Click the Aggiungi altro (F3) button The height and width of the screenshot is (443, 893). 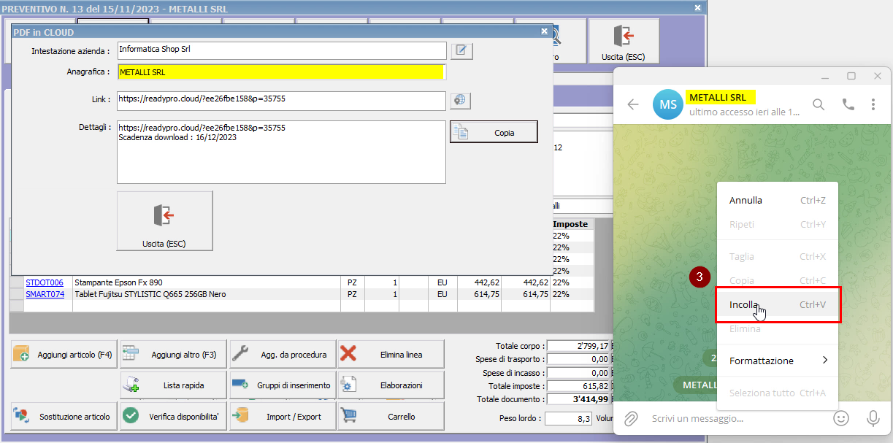pos(173,355)
